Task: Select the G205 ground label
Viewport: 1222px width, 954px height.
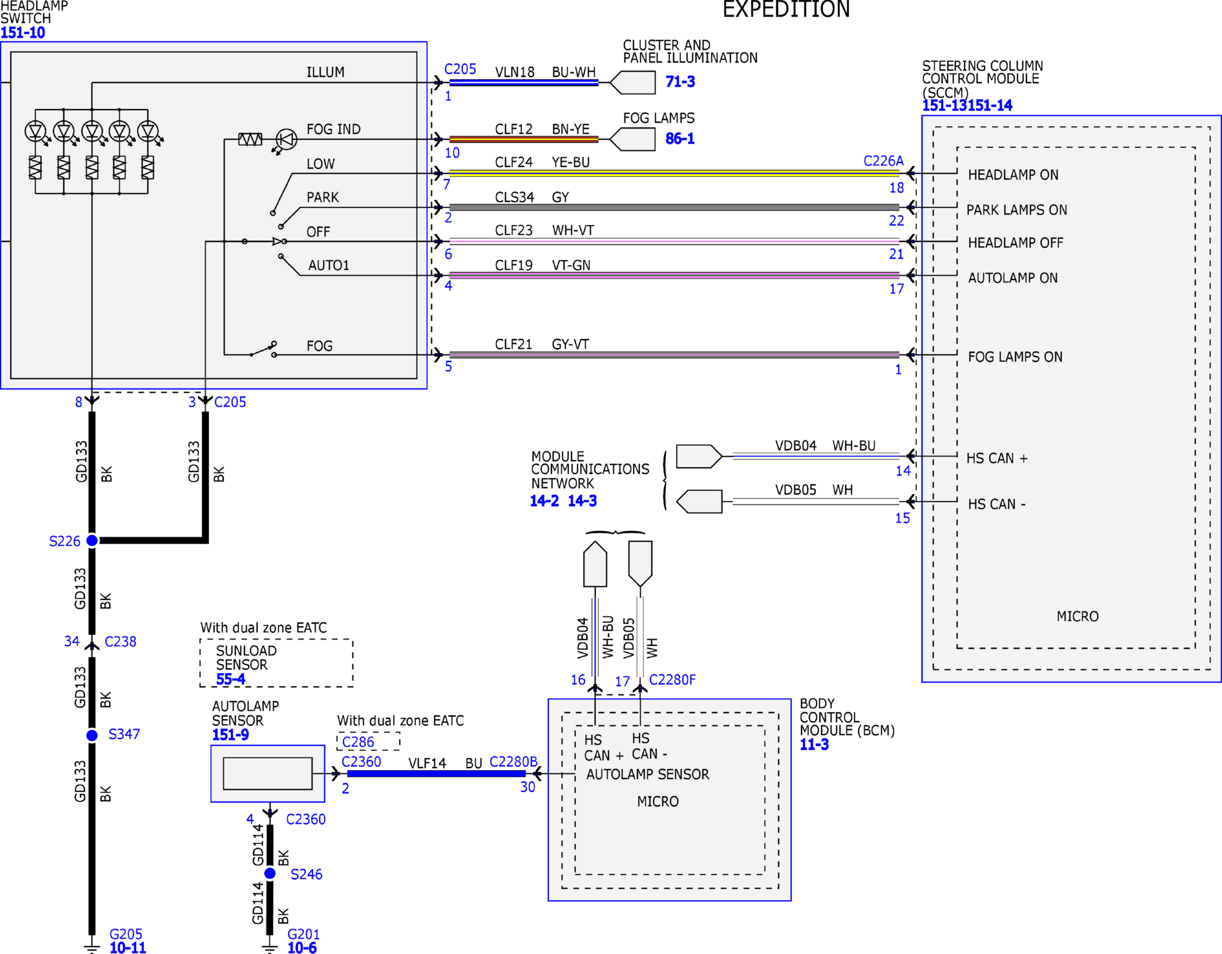Action: click(126, 934)
